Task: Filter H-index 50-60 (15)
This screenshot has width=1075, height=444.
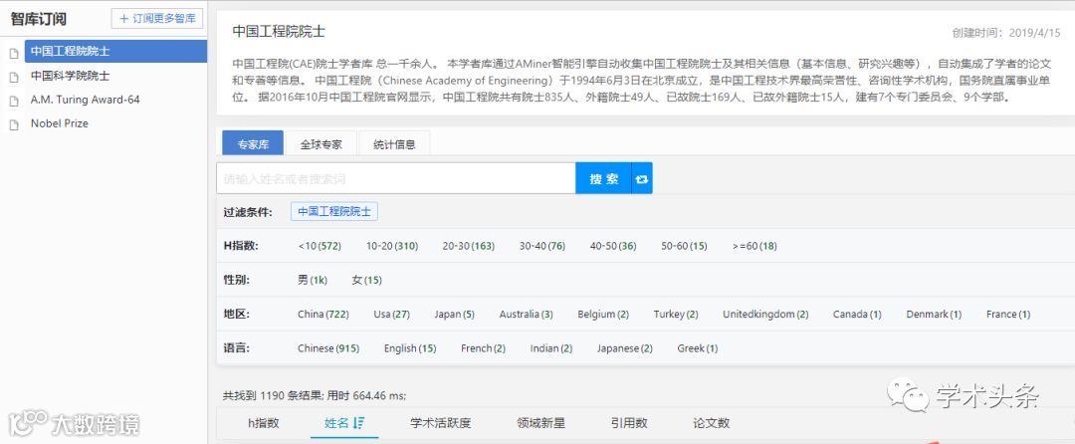Action: coord(684,246)
